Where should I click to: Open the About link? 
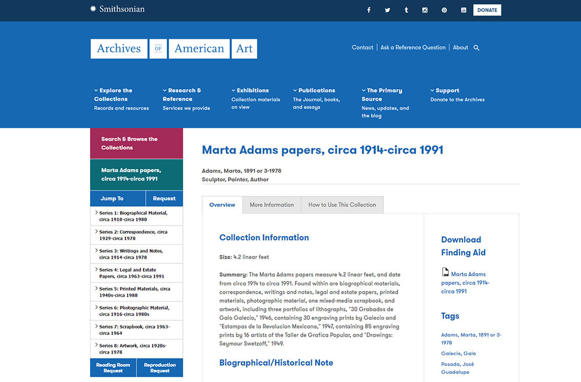click(x=460, y=48)
